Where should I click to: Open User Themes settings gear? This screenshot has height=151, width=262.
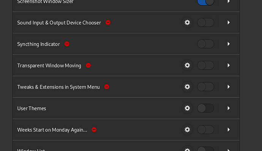187,108
